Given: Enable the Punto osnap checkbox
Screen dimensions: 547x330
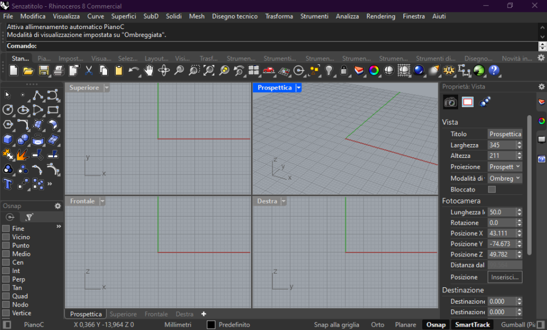Looking at the screenshot, I should tap(6, 246).
